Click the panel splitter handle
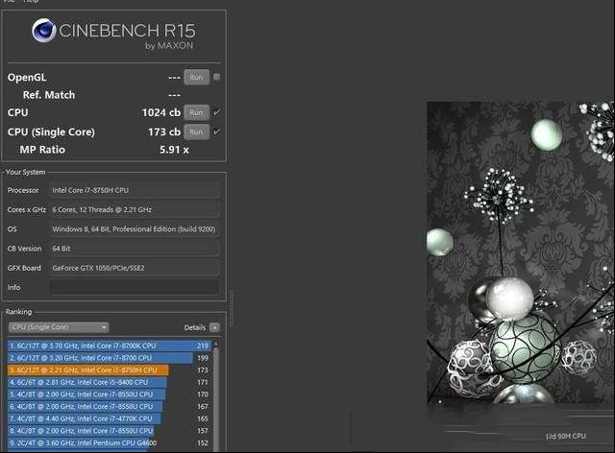This screenshot has height=453, width=615. pos(232,308)
